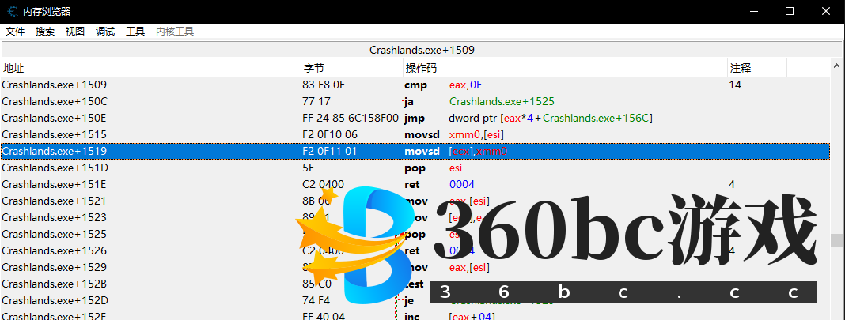Select the Crashlands.exe+1523 row
The height and width of the screenshot is (320, 845).
(x=415, y=218)
